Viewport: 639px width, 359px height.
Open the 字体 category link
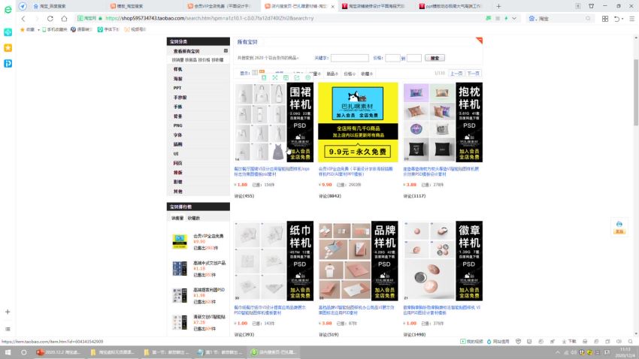click(177, 134)
